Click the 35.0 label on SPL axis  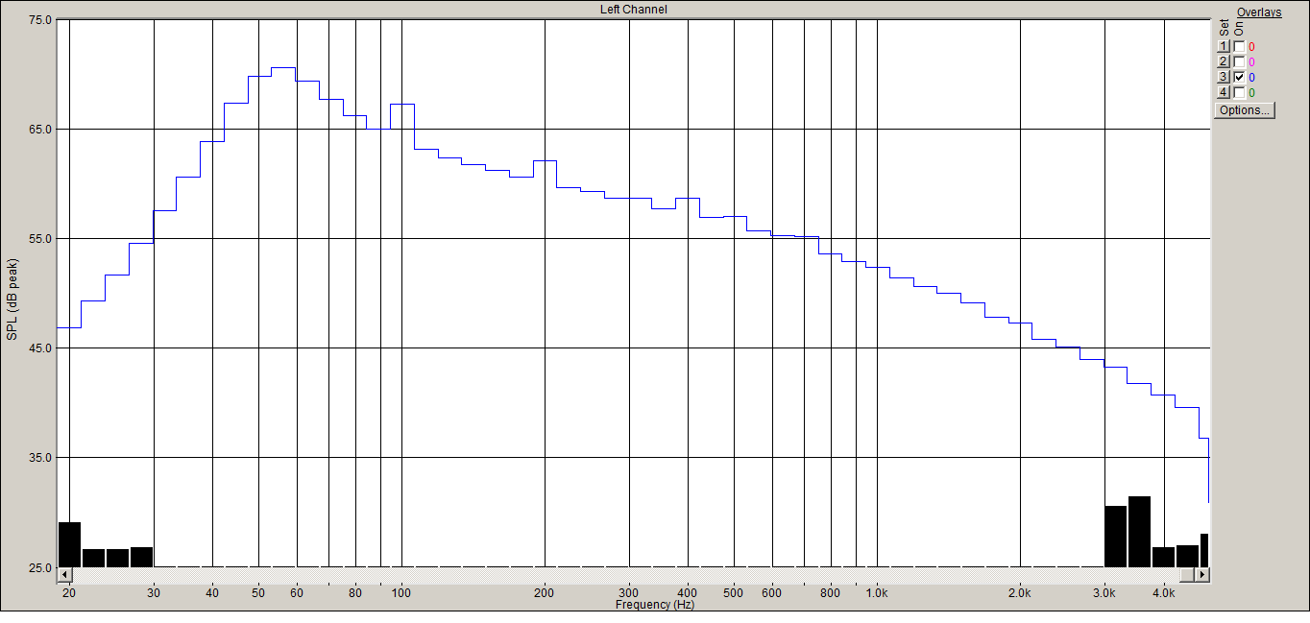41,458
